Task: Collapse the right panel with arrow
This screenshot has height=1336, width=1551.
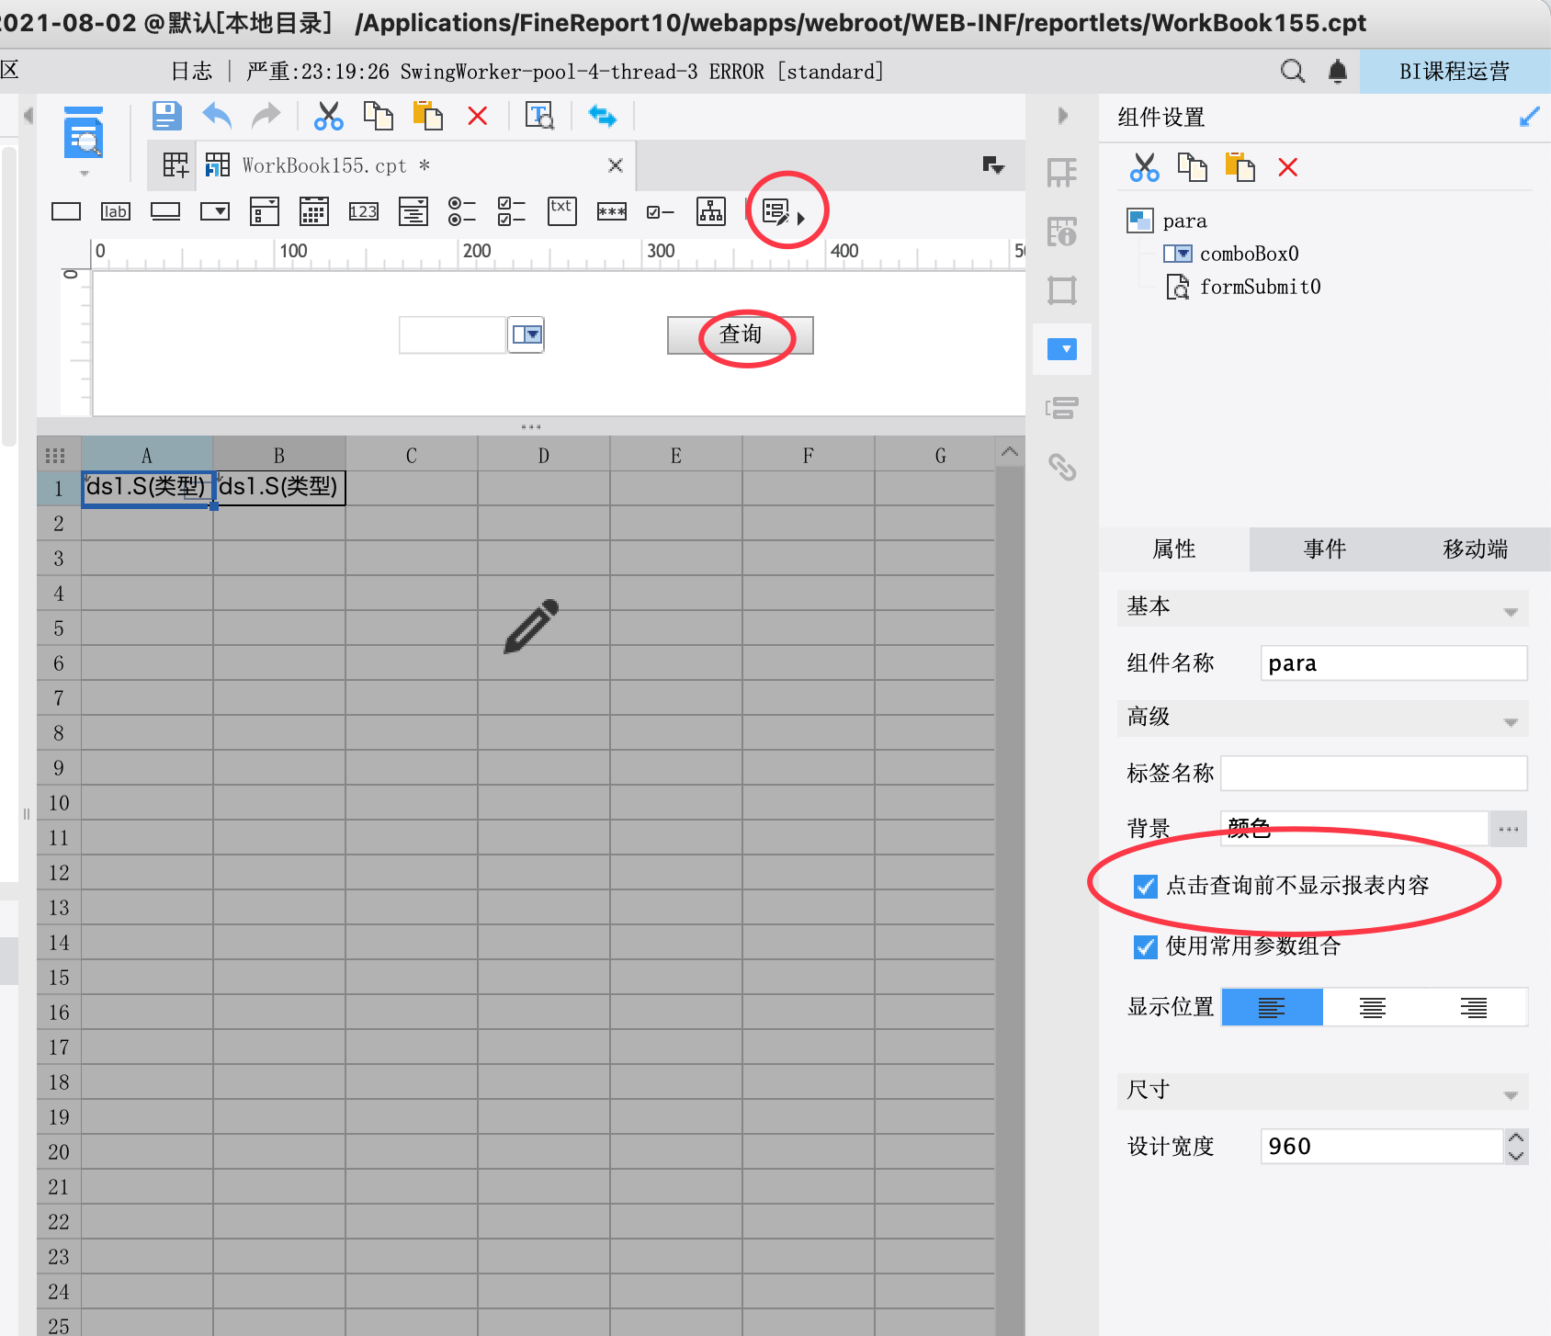Action: [x=1063, y=116]
